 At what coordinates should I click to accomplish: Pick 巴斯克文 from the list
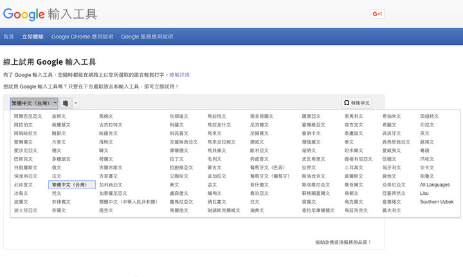pyautogui.click(x=23, y=159)
